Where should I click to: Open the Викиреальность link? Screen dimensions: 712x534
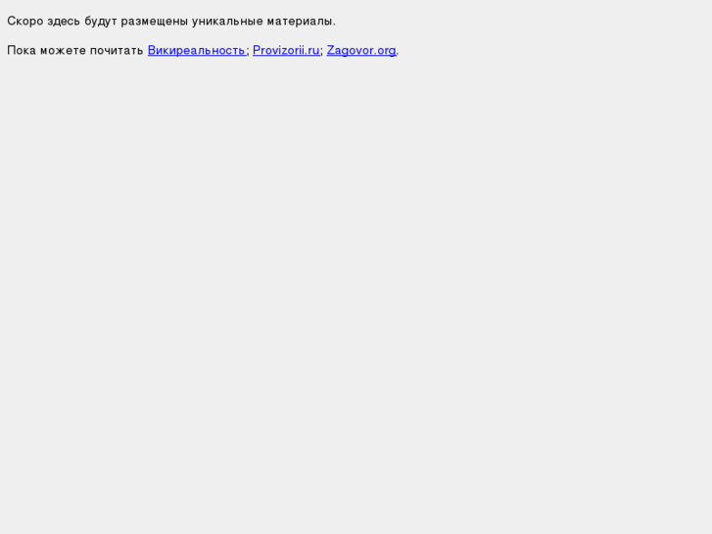[196, 50]
